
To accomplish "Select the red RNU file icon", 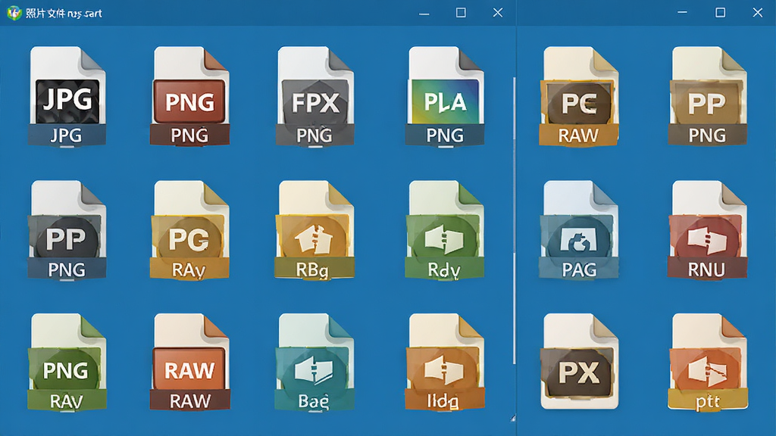I will (707, 230).
